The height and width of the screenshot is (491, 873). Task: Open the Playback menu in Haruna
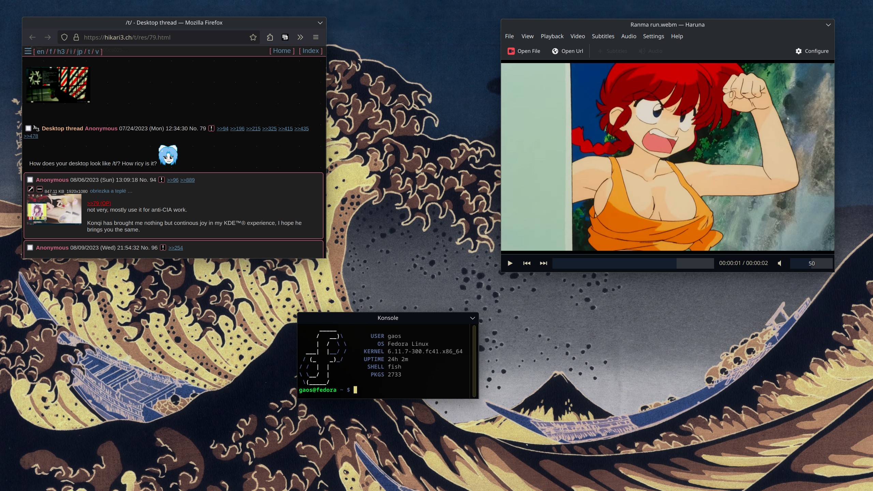[552, 36]
